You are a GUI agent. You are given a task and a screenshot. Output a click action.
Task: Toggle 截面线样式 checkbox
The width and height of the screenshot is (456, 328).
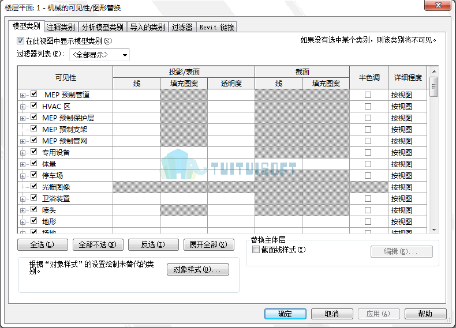coord(256,250)
